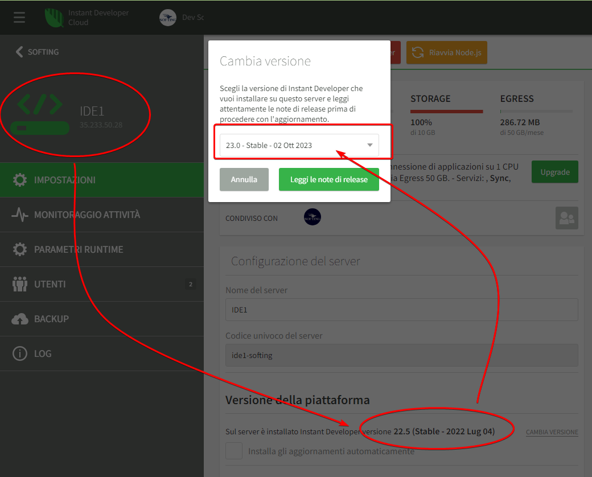592x477 pixels.
Task: Open Monitoraggio Attività section
Action: 87,215
